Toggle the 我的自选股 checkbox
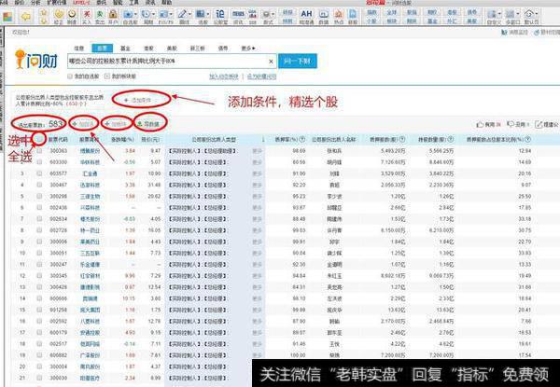The height and width of the screenshot is (387, 560). click(70, 76)
